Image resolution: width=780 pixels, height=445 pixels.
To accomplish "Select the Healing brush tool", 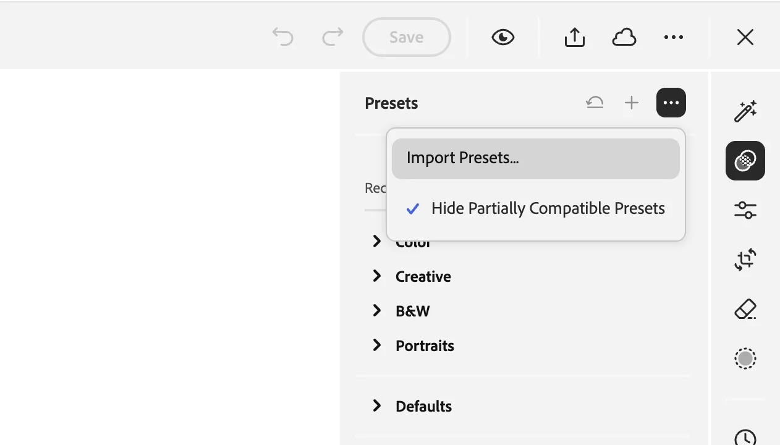I will (x=745, y=309).
